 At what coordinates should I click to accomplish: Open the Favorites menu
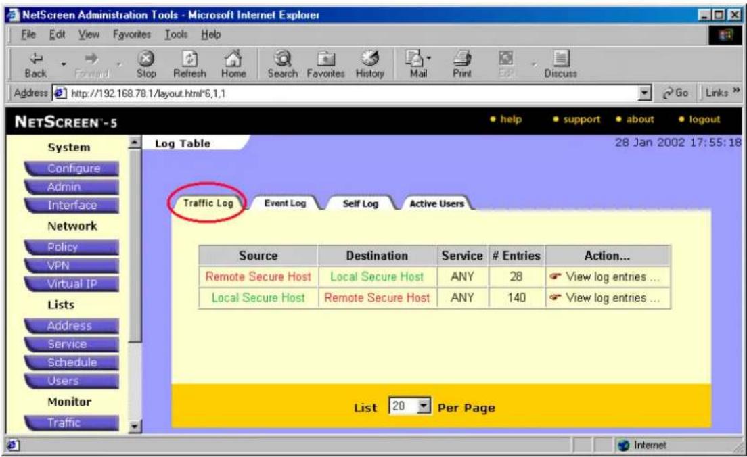[x=131, y=34]
